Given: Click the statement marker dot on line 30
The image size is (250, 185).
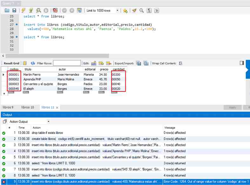Looking at the screenshot, I should point(17,37).
